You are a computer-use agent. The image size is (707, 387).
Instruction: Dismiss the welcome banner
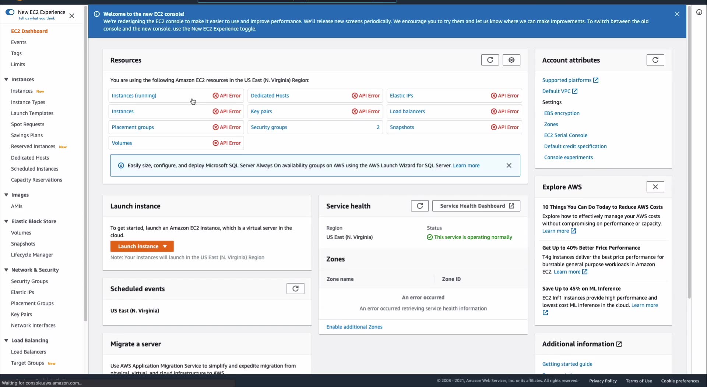[677, 14]
